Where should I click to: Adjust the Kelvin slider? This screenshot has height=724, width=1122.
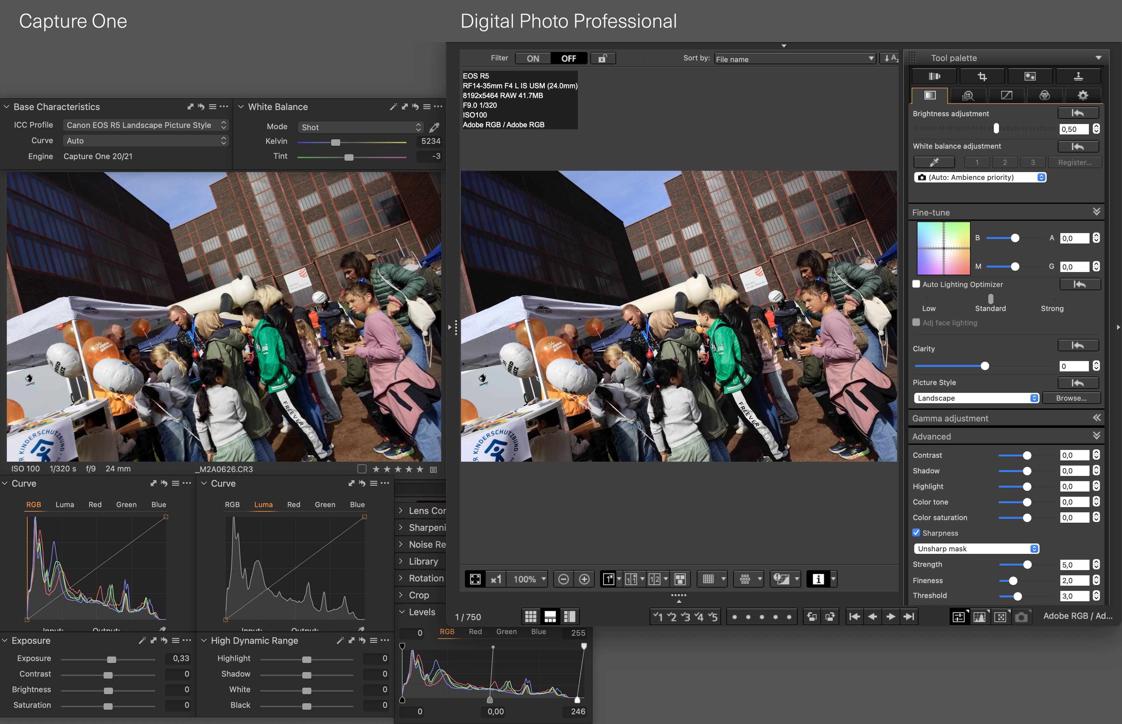point(336,142)
